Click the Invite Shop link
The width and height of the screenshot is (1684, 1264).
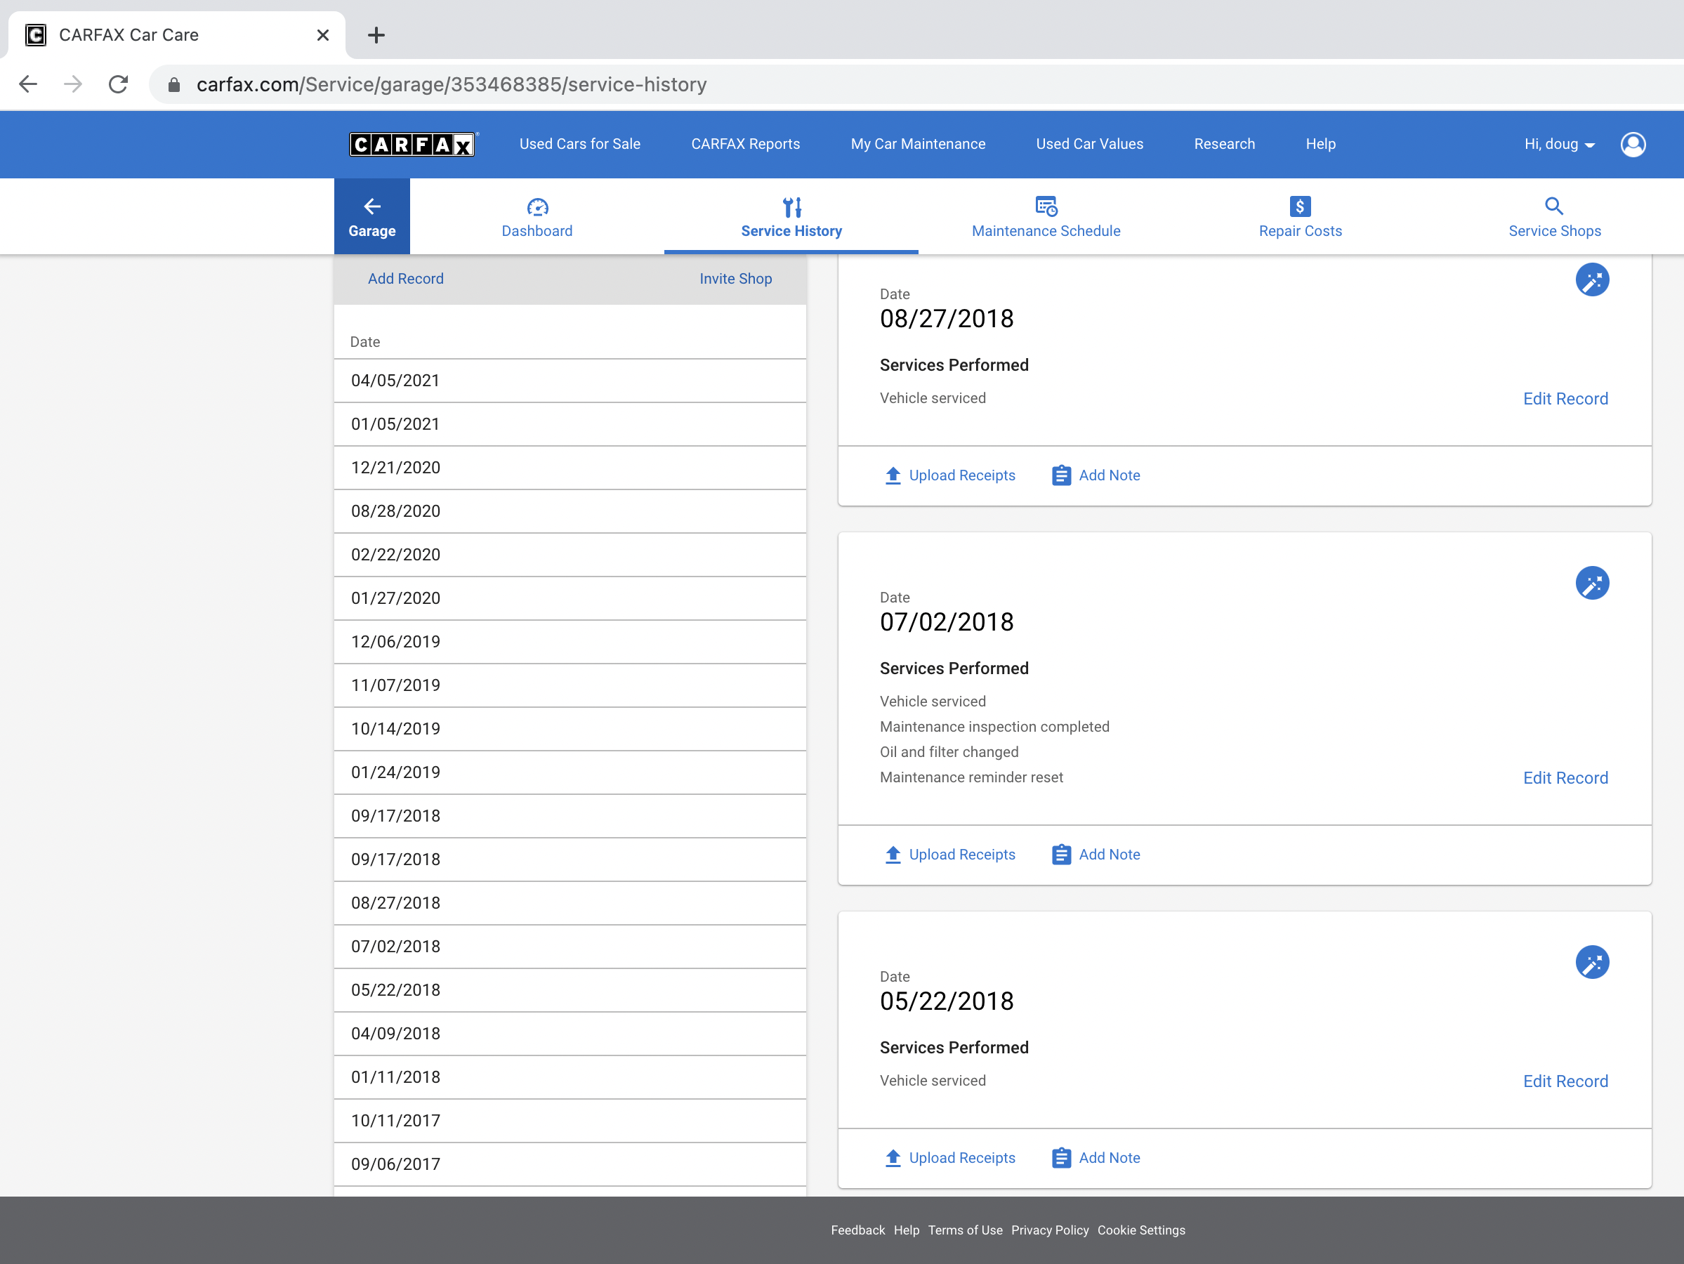point(735,279)
